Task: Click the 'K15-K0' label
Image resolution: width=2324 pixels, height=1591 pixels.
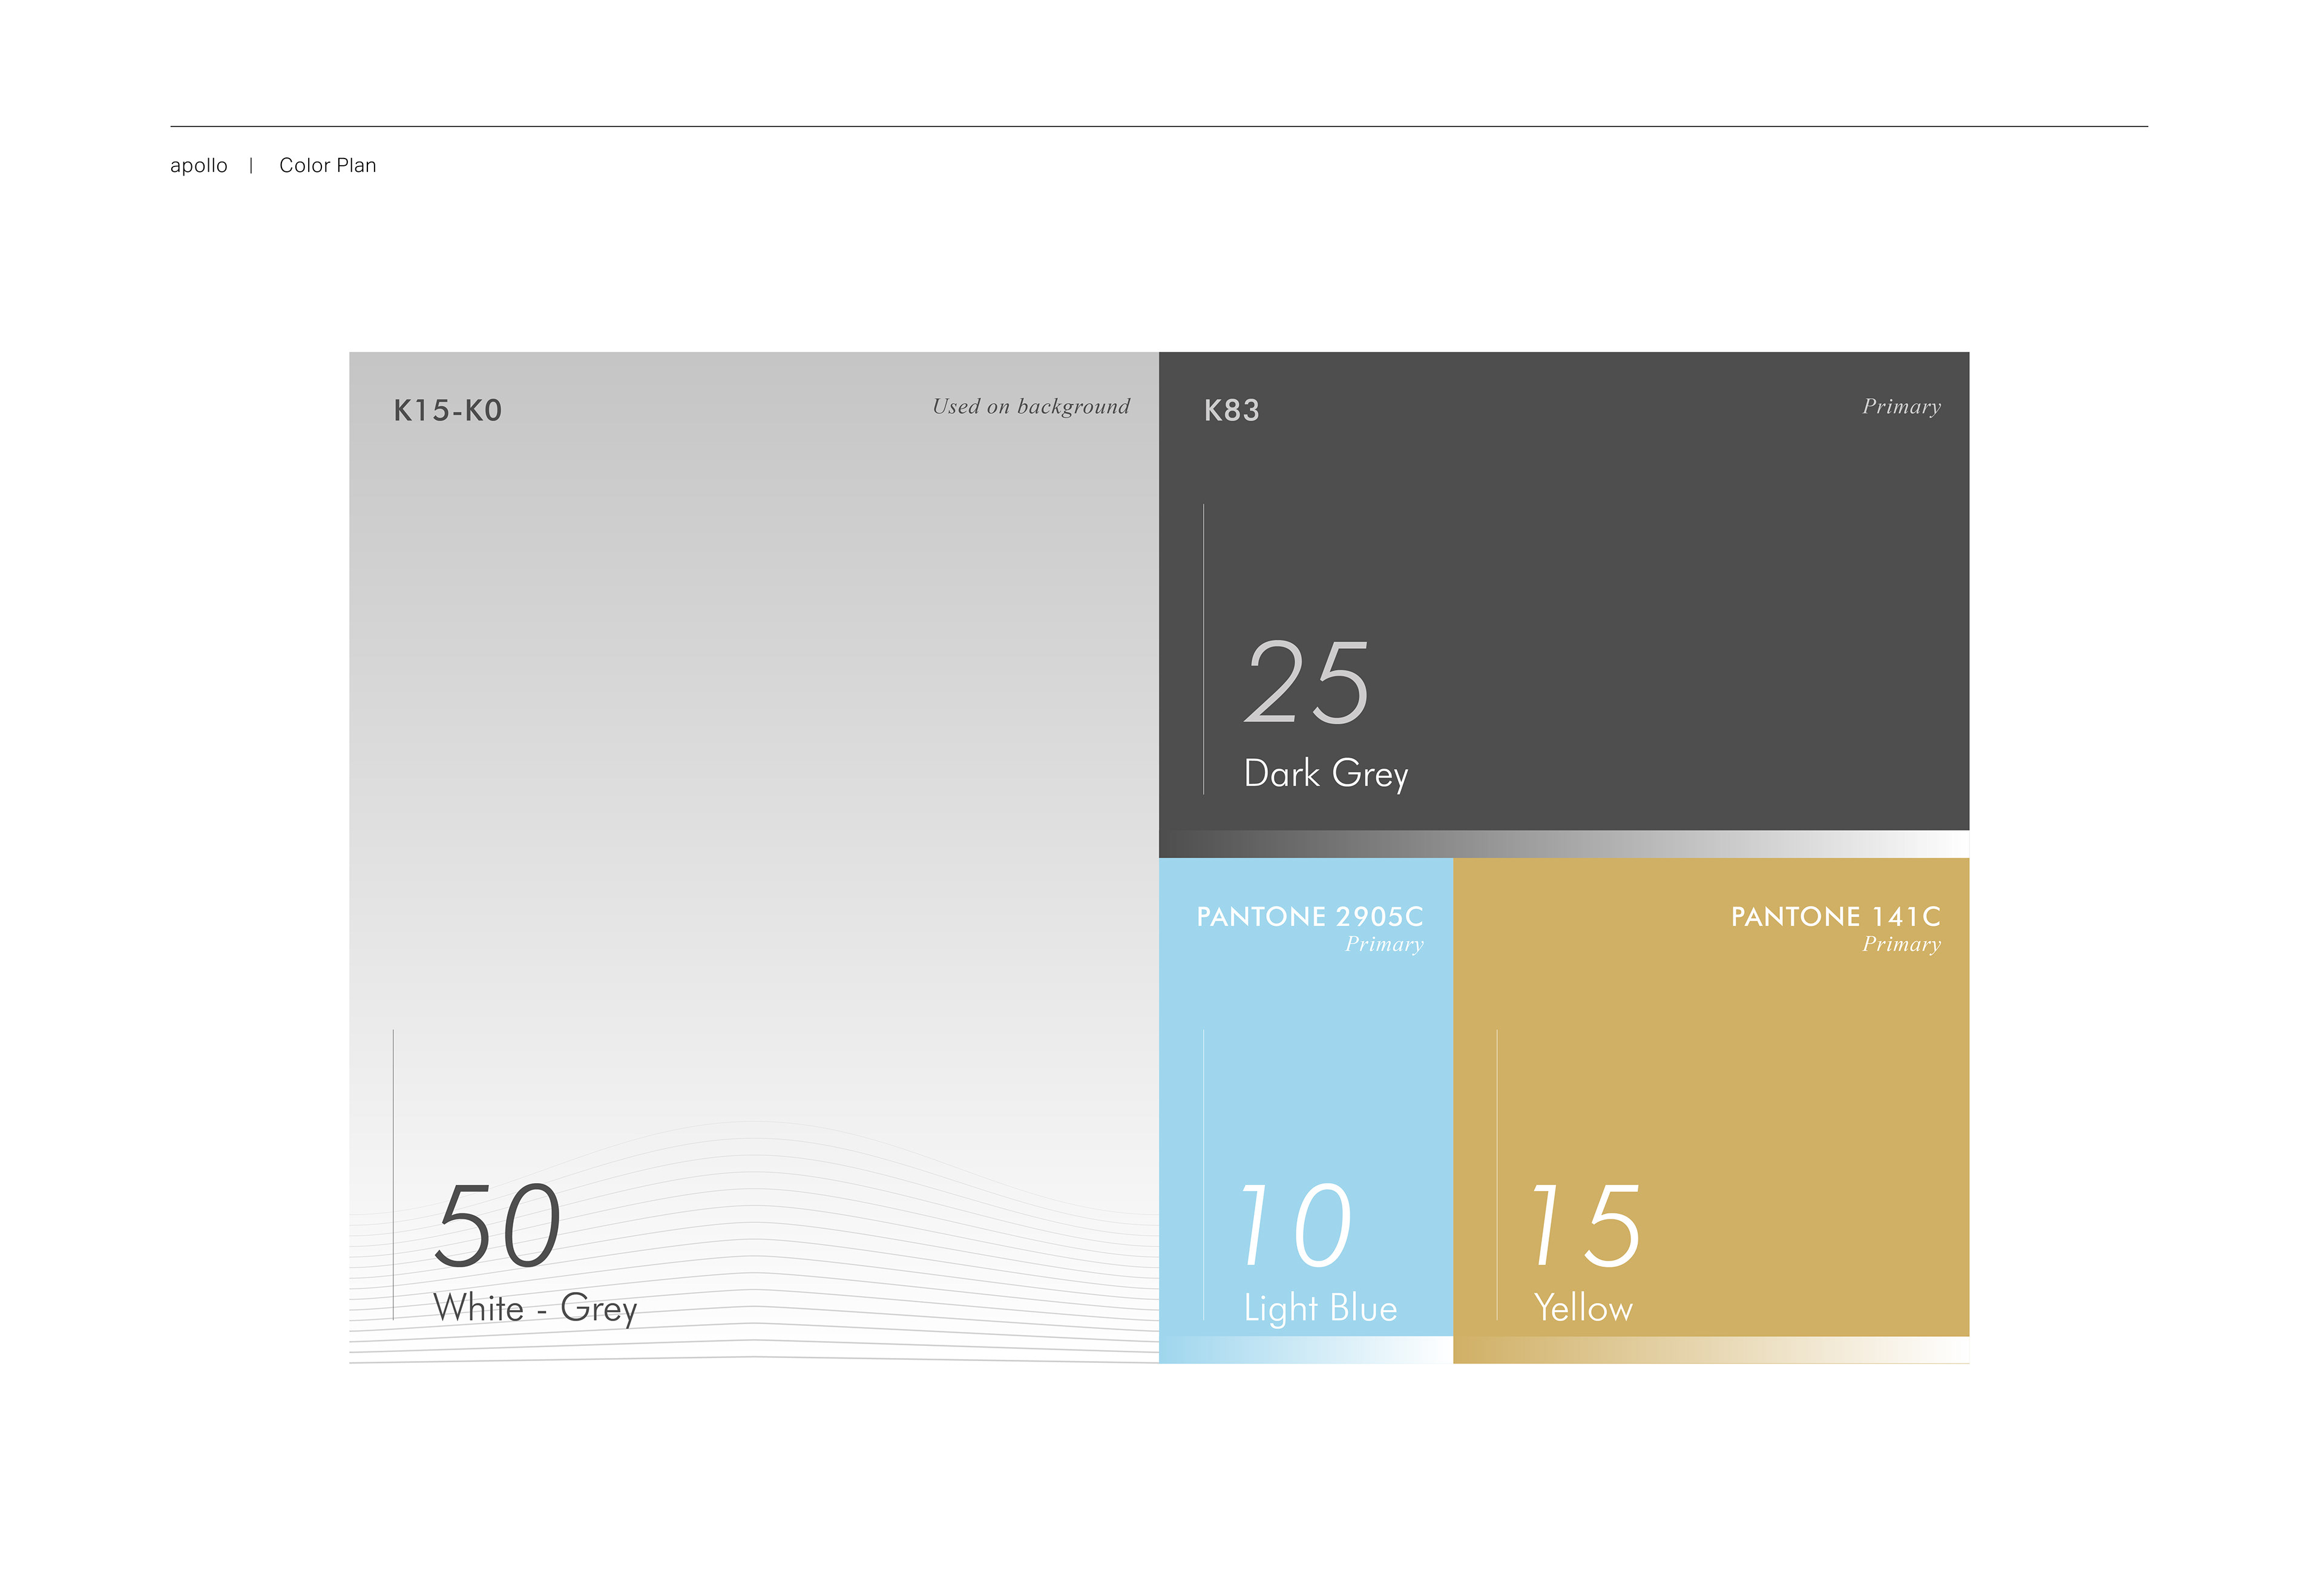Action: point(448,411)
